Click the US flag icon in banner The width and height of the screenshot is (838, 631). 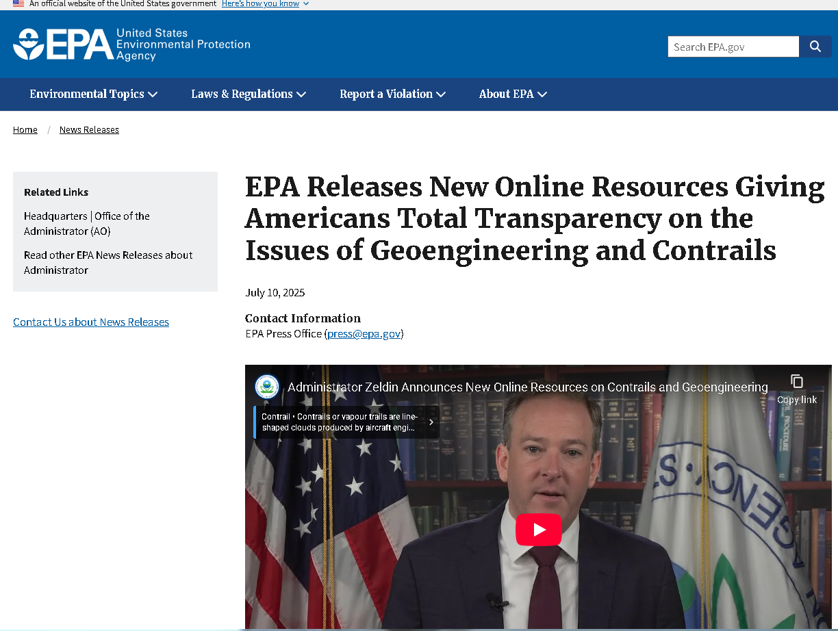tap(18, 3)
